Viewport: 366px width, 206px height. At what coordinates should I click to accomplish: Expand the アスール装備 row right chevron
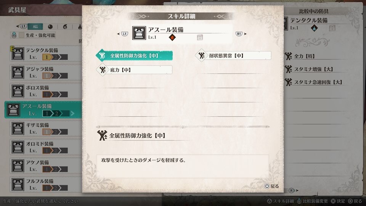(72, 114)
